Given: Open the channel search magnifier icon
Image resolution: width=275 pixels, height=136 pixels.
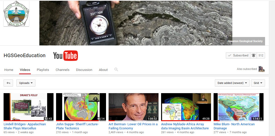Looking at the screenshot, I should pyautogui.click(x=116, y=69).
